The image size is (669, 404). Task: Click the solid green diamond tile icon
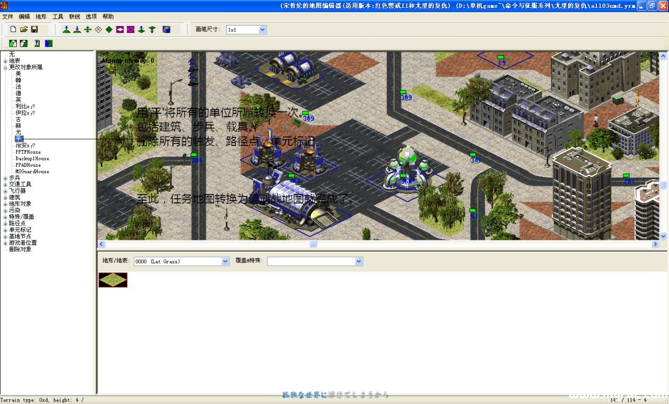[109, 30]
